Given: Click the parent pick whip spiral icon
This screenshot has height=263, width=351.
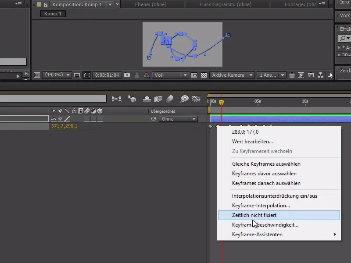Looking at the screenshot, I should (154, 119).
